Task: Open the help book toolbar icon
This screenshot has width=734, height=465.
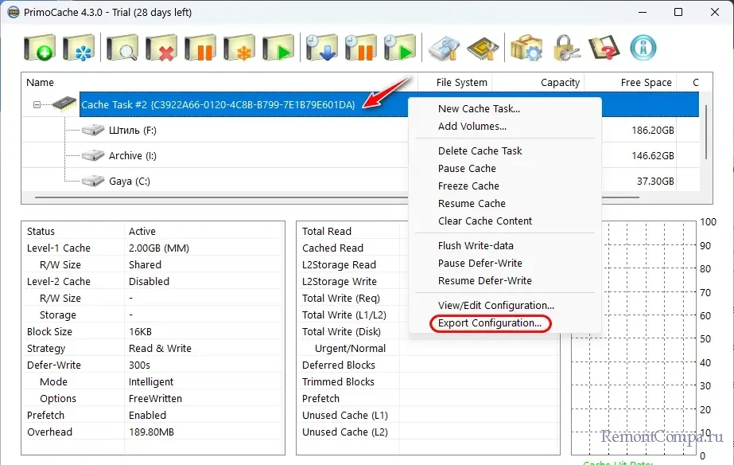Action: point(605,48)
